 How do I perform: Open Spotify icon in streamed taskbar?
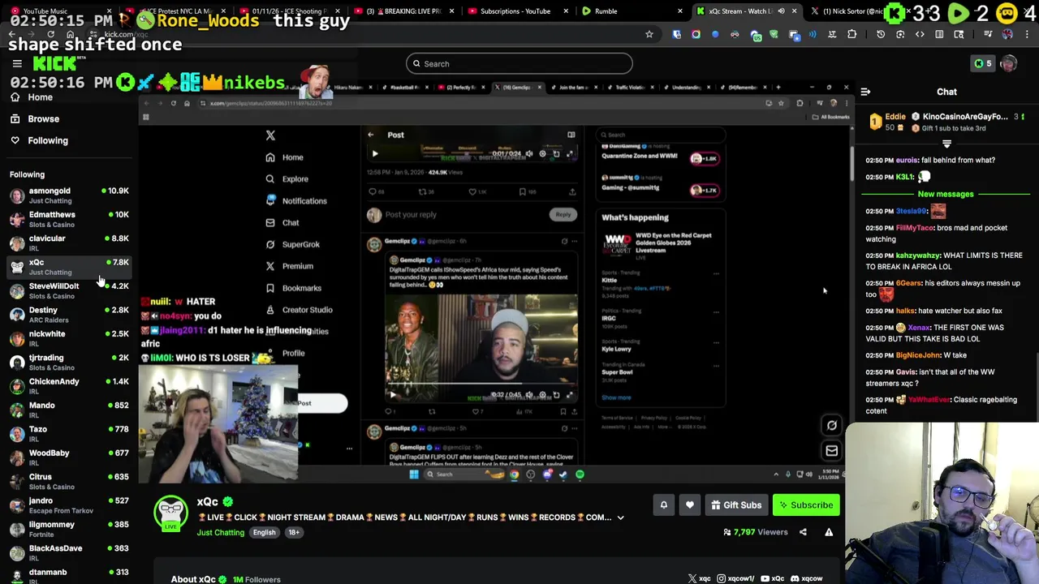click(x=580, y=474)
